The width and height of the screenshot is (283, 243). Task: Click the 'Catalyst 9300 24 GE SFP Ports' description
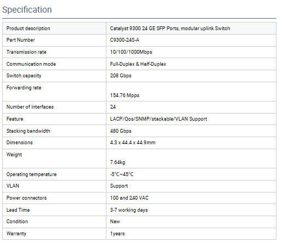point(170,29)
